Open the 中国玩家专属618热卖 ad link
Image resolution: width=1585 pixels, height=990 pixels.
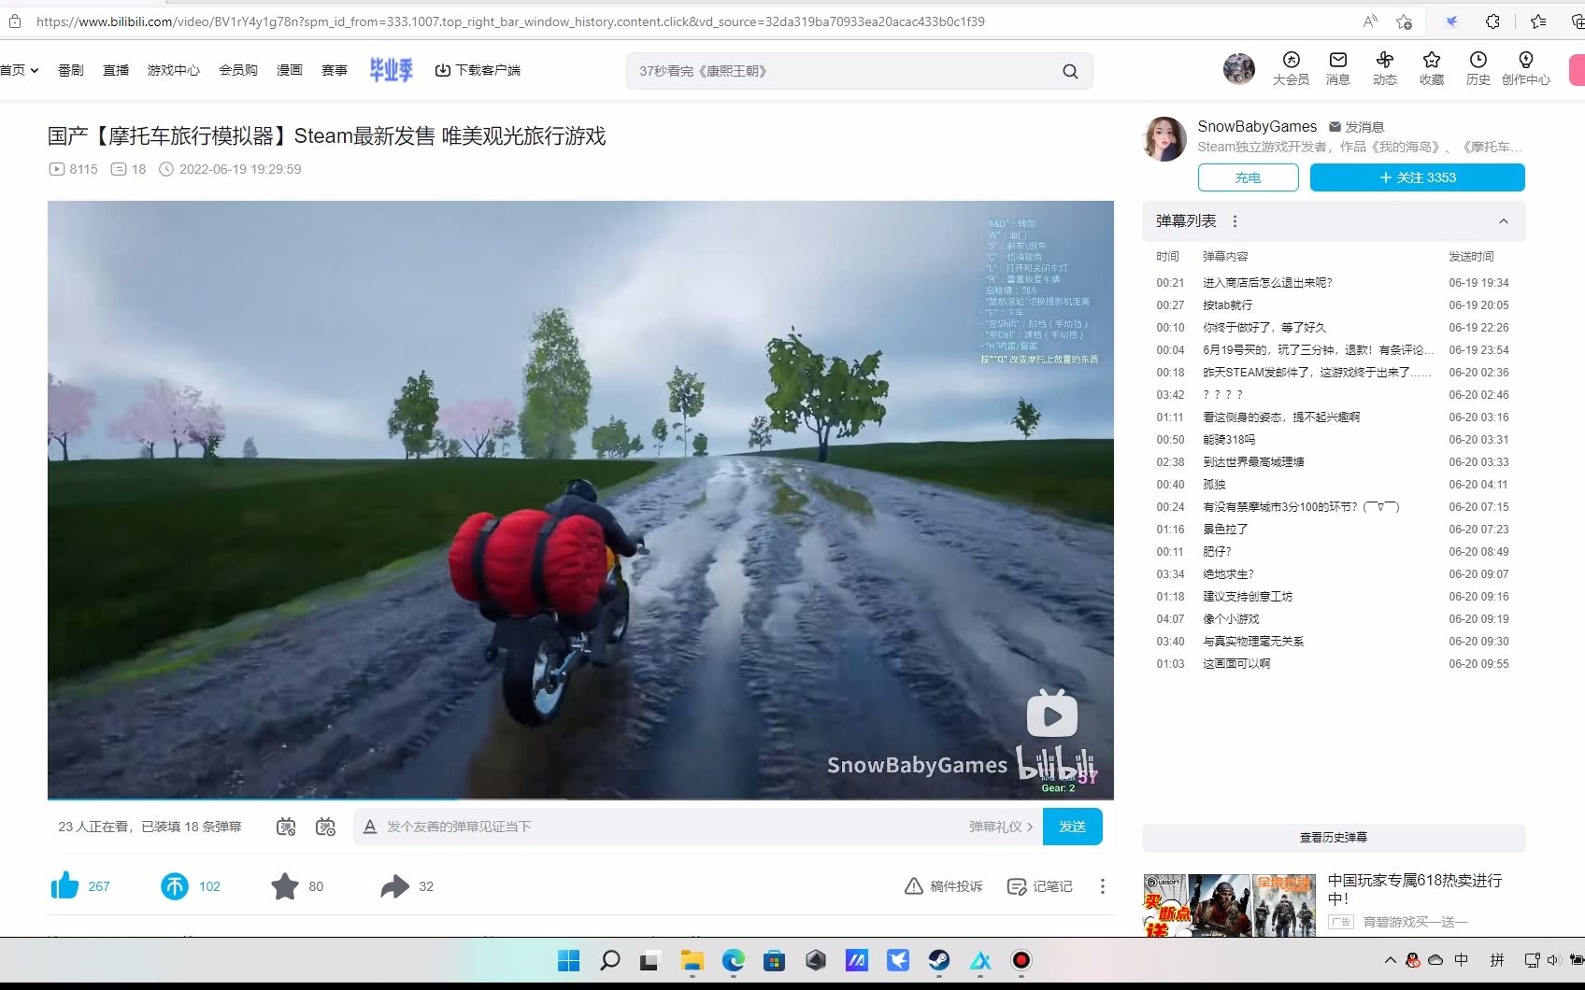1415,889
